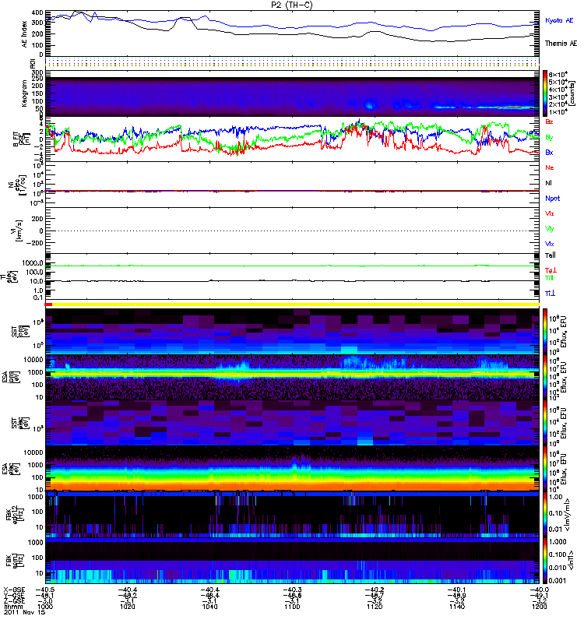Click the "1140" time tick label
Screen dimensions: 584x623
point(457,607)
